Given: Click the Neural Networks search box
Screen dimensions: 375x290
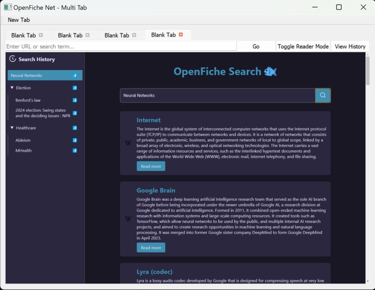Looking at the screenshot, I should (x=218, y=95).
